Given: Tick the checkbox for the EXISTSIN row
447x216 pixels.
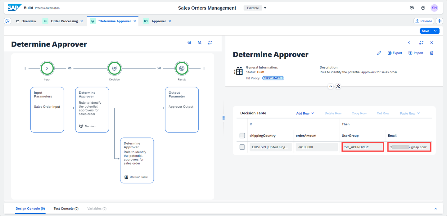Looking at the screenshot, I should [x=242, y=147].
